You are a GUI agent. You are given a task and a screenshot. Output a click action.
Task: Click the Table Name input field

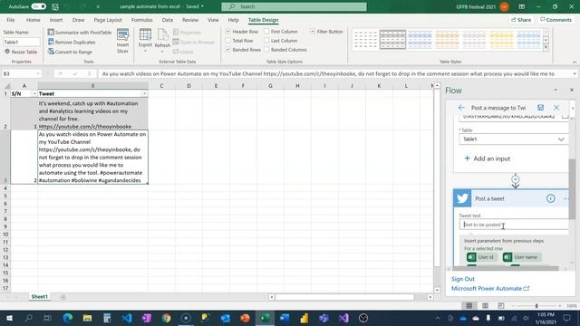[22, 43]
